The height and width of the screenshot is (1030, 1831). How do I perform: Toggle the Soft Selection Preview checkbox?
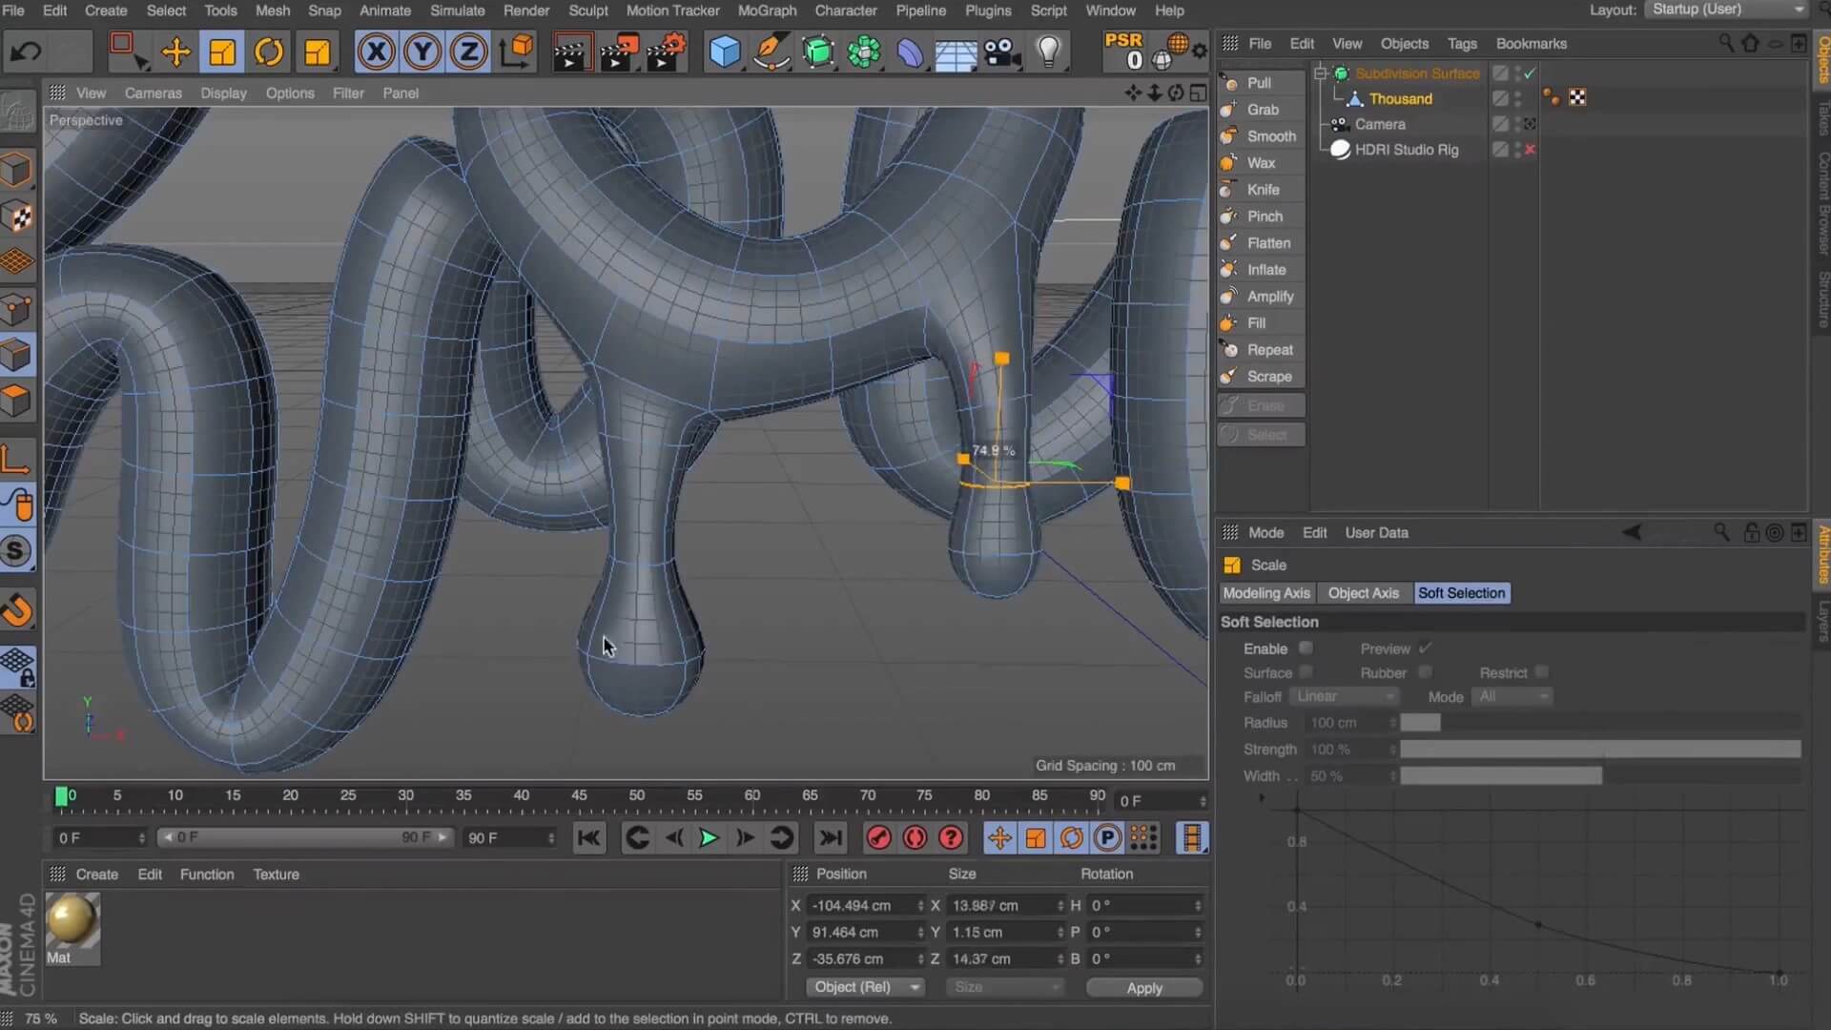pos(1425,649)
